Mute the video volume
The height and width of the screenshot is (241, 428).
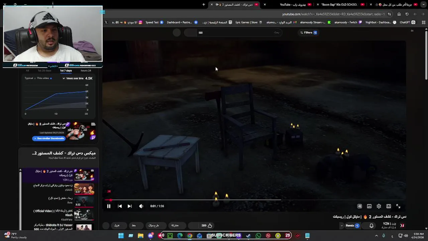[141, 206]
